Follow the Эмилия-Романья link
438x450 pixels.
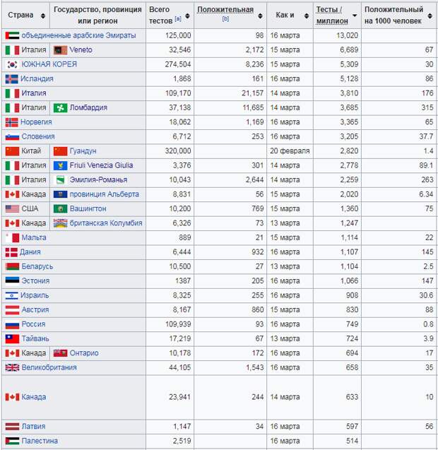tap(98, 180)
